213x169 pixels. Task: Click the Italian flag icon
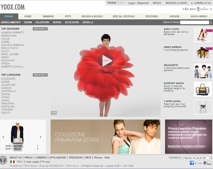coord(12,162)
